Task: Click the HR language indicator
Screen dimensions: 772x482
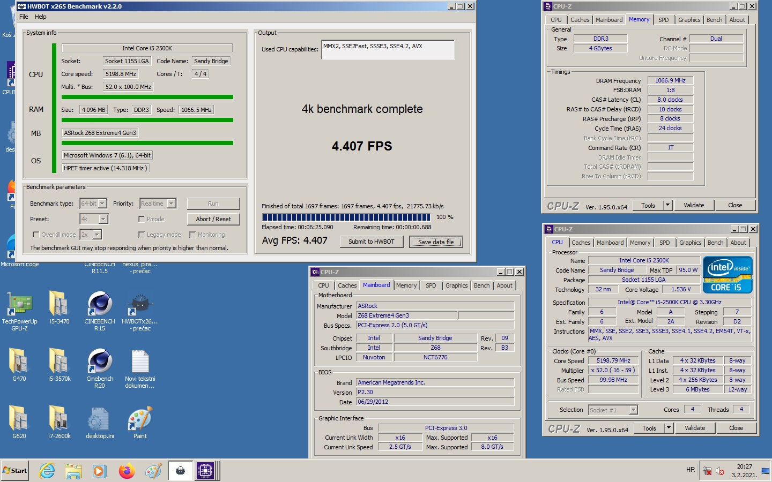Action: click(x=691, y=470)
